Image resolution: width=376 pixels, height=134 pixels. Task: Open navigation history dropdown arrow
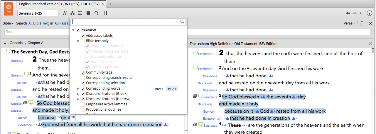coord(360,13)
